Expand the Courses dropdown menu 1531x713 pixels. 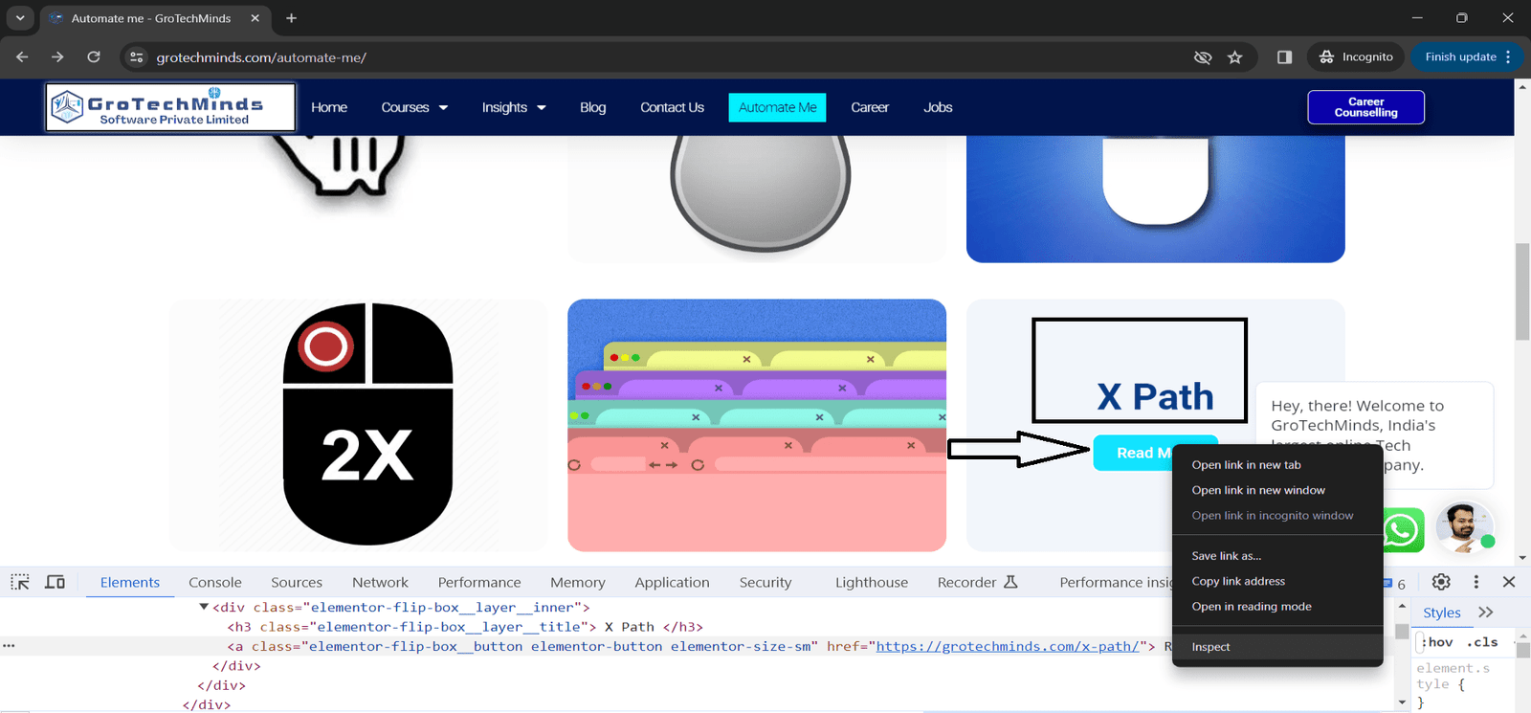pyautogui.click(x=414, y=107)
